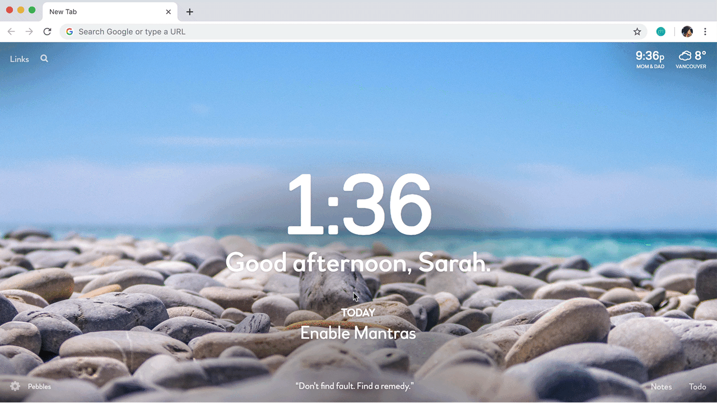Click the Google icon in address bar
Image resolution: width=717 pixels, height=403 pixels.
tap(69, 32)
